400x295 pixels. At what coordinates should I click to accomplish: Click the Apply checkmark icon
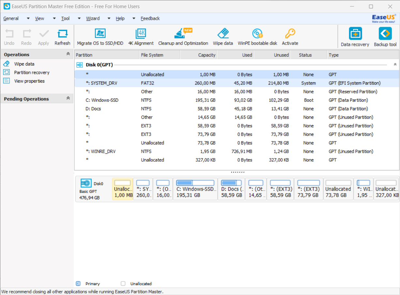[x=44, y=34]
